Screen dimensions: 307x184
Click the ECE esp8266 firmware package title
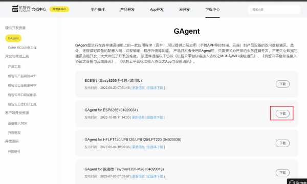click(x=113, y=81)
